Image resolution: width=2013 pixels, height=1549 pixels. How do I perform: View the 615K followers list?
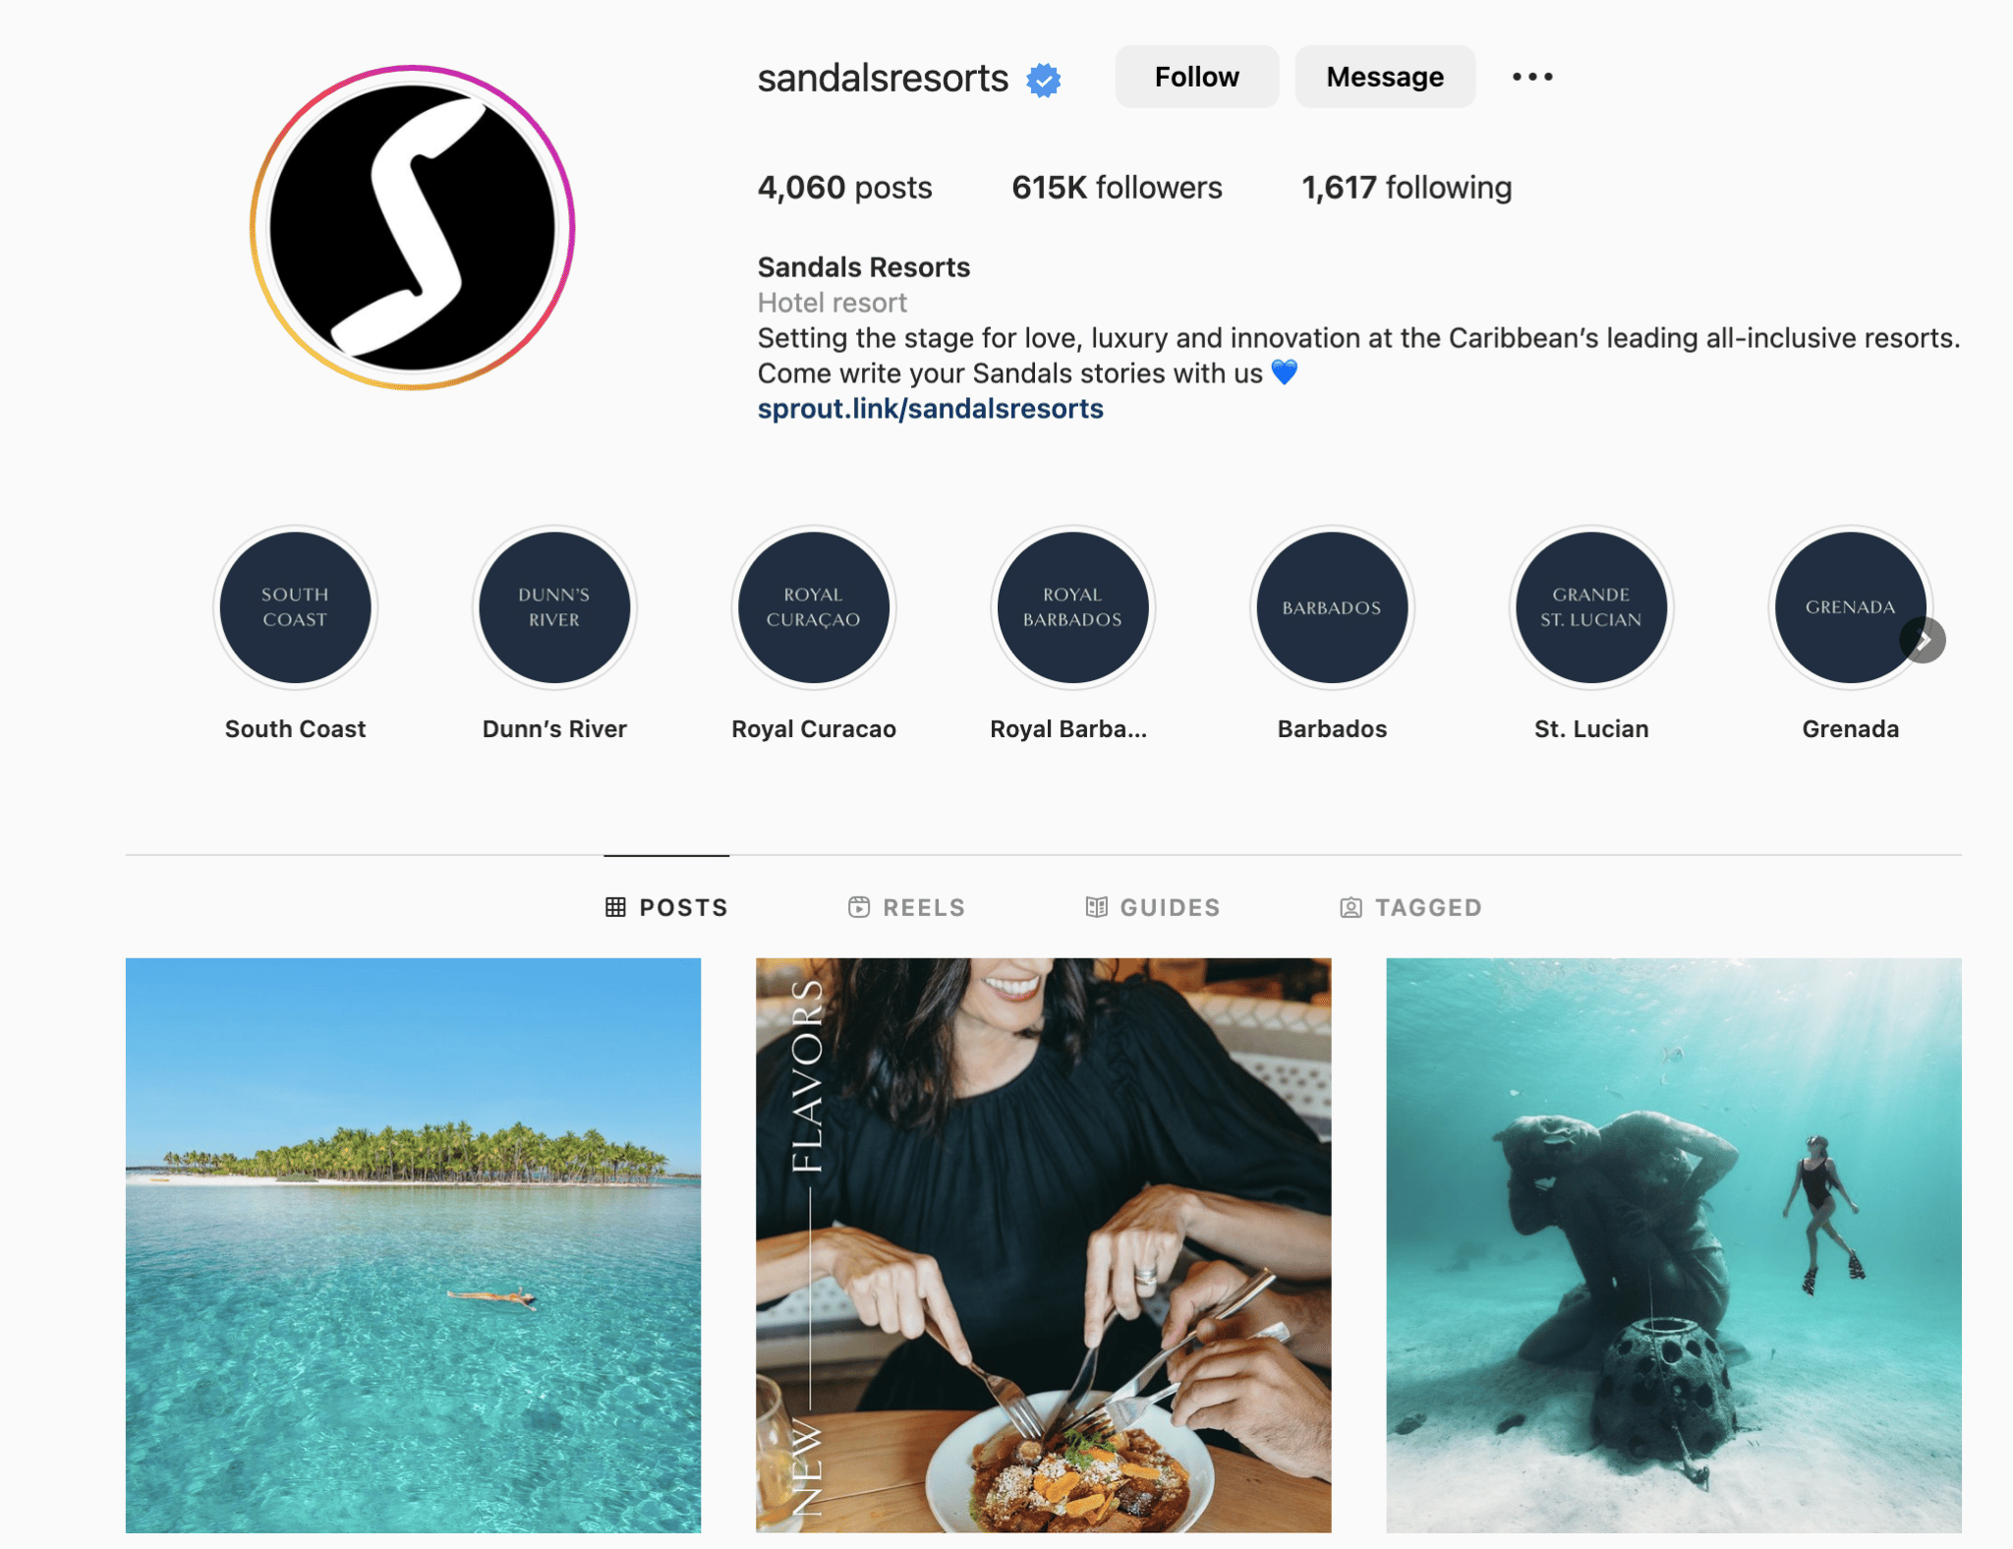(x=1117, y=188)
